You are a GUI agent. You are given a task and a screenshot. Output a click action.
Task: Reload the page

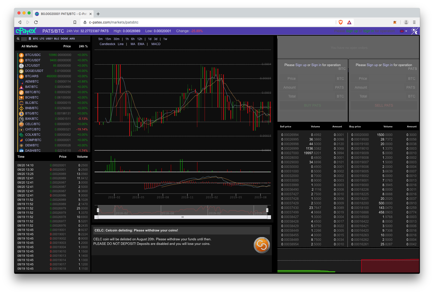pos(36,22)
